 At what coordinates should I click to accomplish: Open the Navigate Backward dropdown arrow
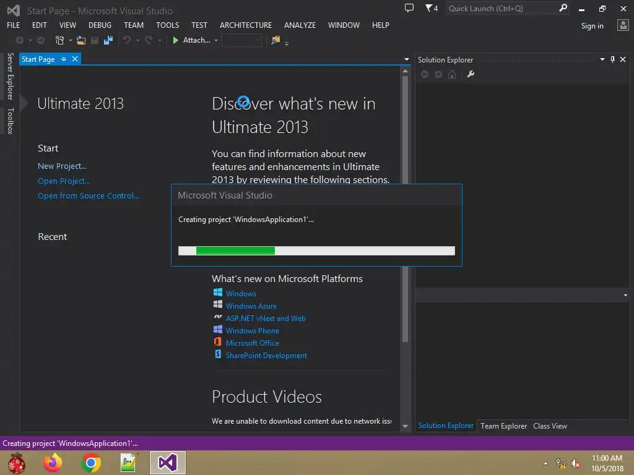point(30,40)
